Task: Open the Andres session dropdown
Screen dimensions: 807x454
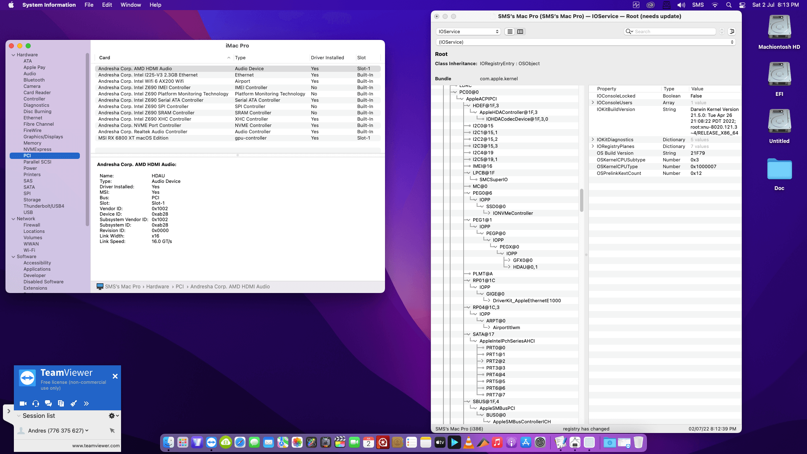Action: tap(87, 430)
